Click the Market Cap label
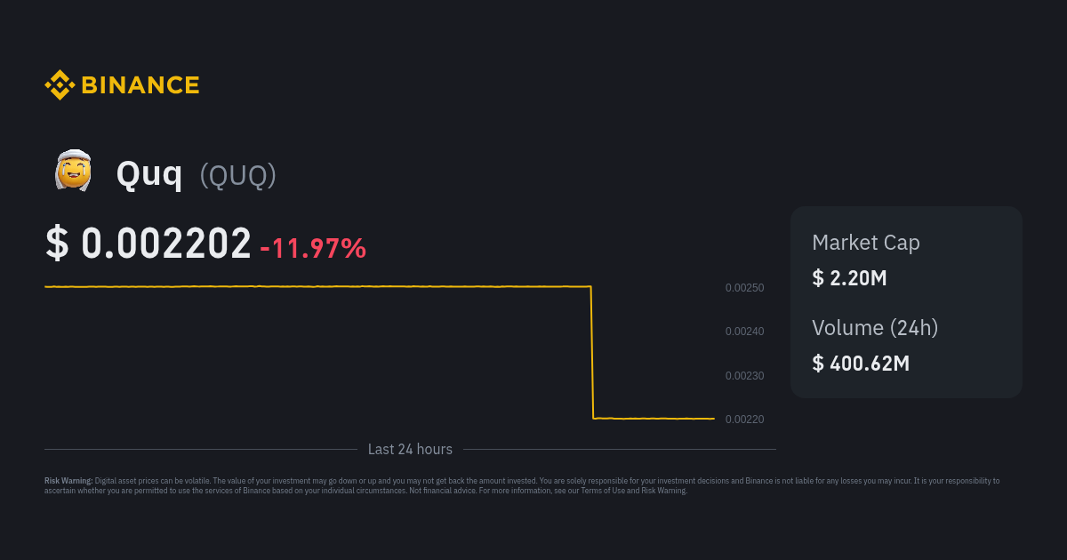The height and width of the screenshot is (560, 1067). 866,243
